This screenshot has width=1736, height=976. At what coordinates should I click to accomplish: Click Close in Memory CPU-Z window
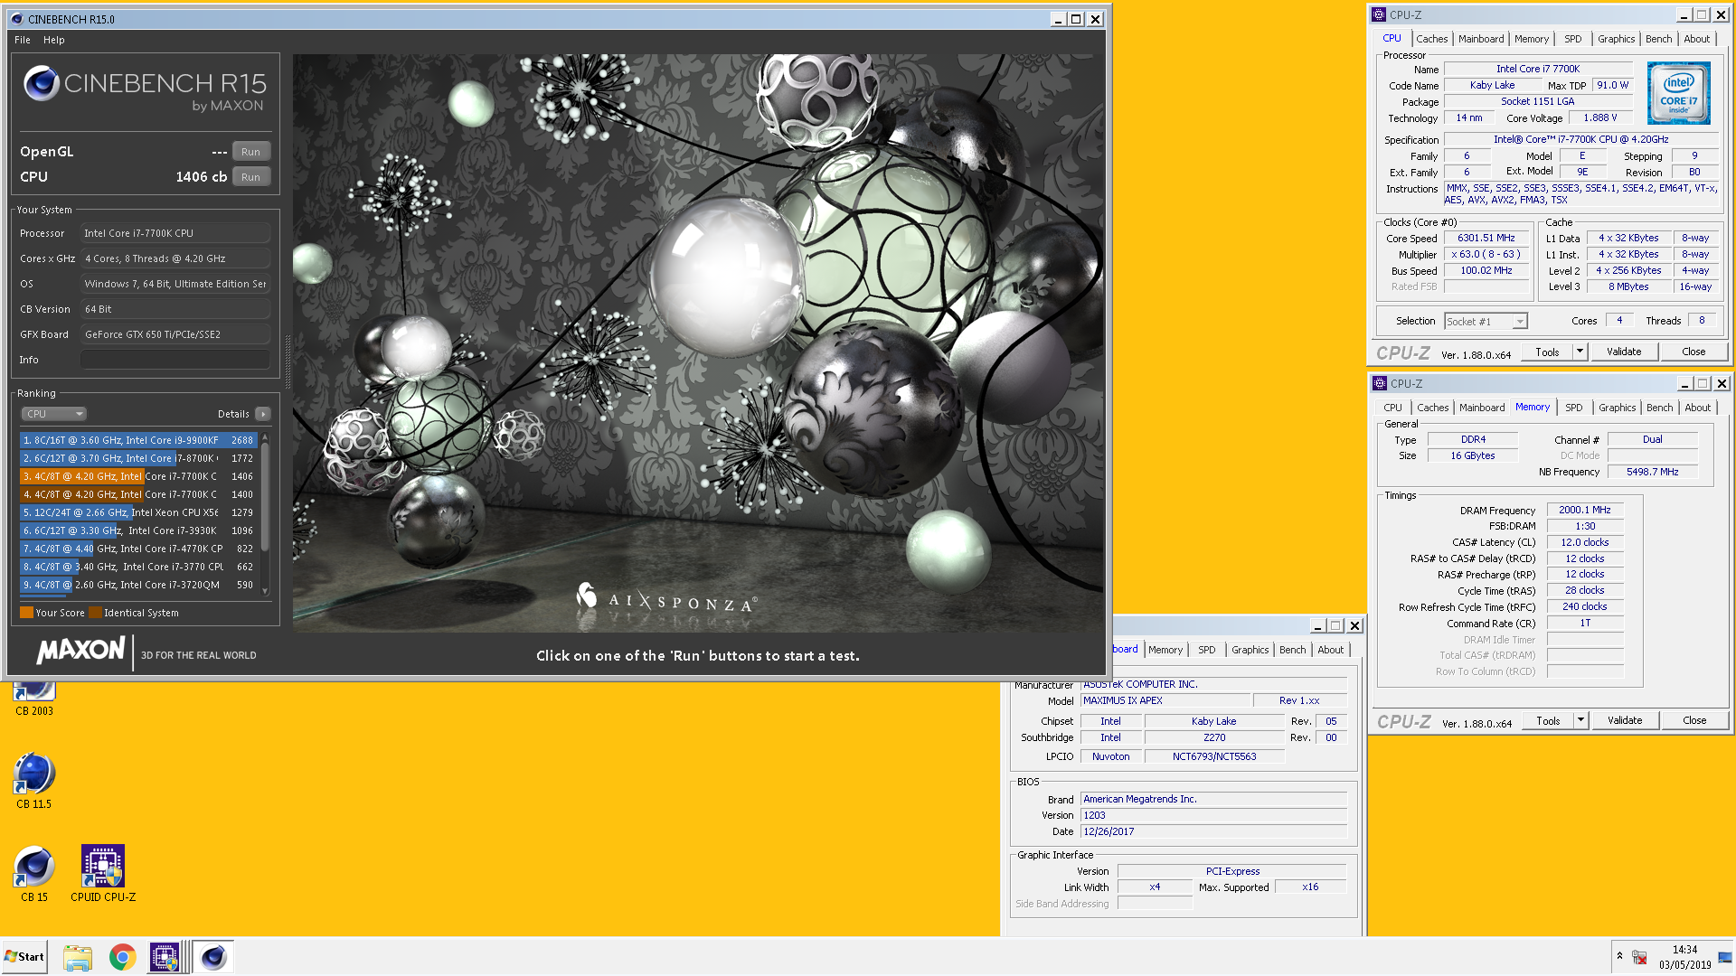point(1694,721)
